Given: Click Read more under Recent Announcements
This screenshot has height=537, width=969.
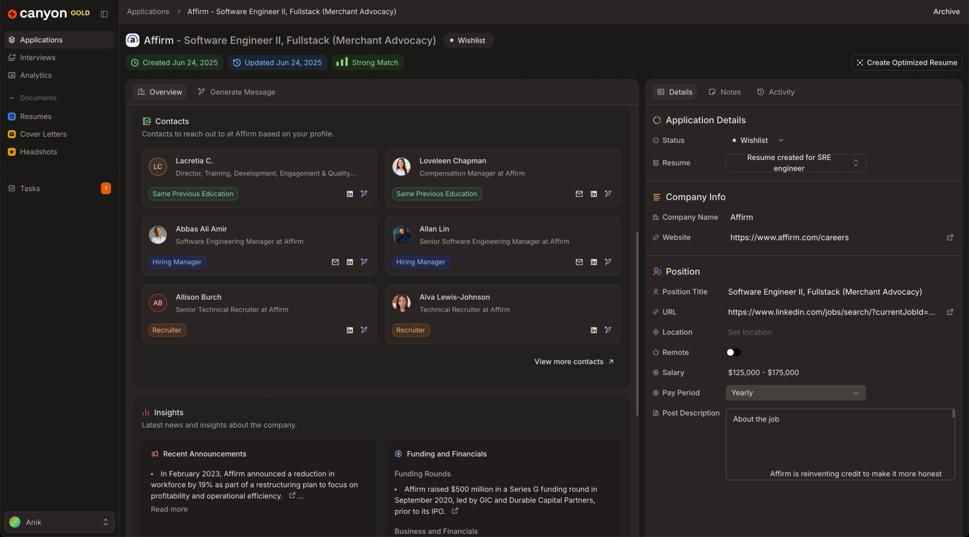Looking at the screenshot, I should (169, 509).
